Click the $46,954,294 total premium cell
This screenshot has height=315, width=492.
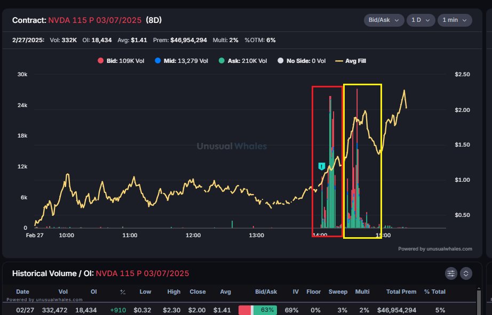(396, 310)
